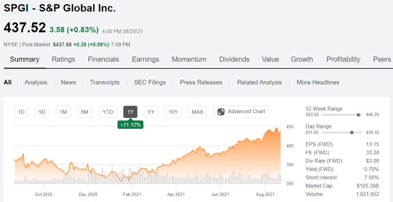Click the Short Interest value 7.56%
The width and height of the screenshot is (393, 202).
(372, 178)
